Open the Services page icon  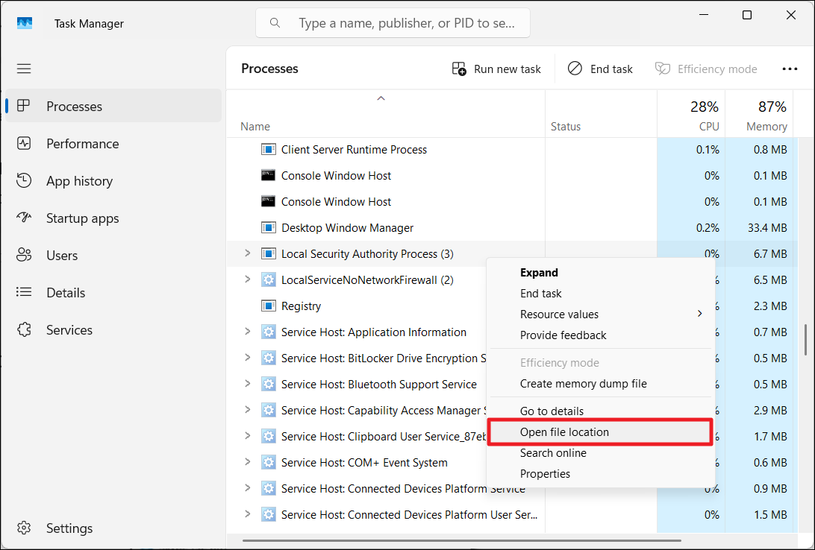pyautogui.click(x=24, y=330)
